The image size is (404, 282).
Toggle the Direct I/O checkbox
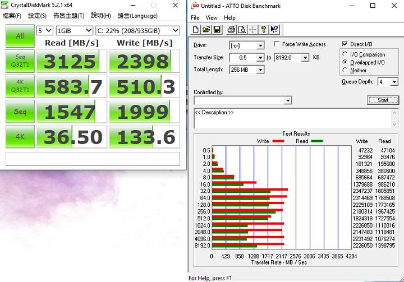click(345, 44)
